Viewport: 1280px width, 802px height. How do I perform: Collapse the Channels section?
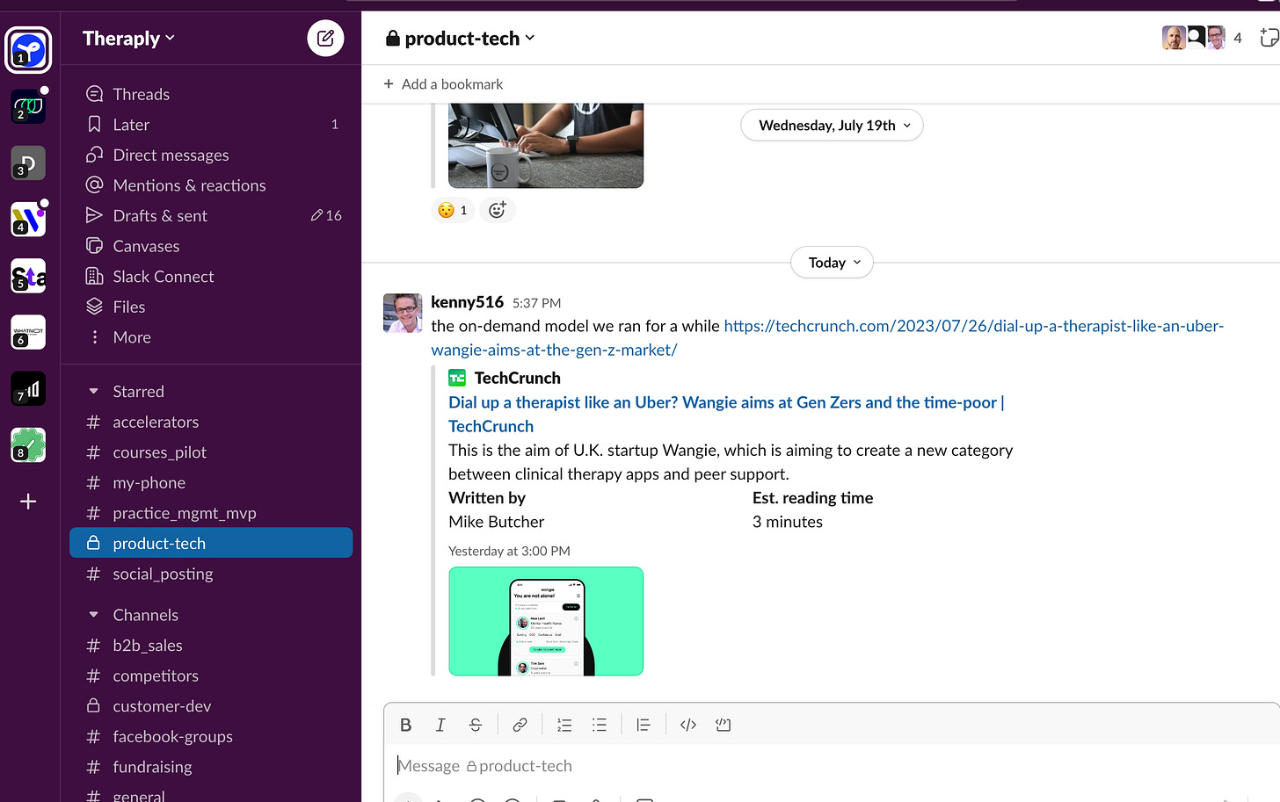(94, 615)
